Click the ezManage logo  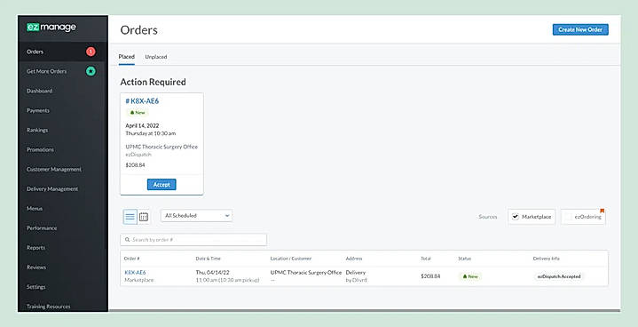point(51,28)
